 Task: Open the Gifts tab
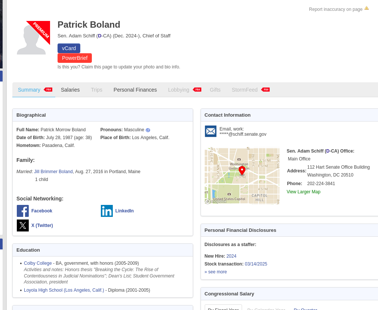point(215,90)
